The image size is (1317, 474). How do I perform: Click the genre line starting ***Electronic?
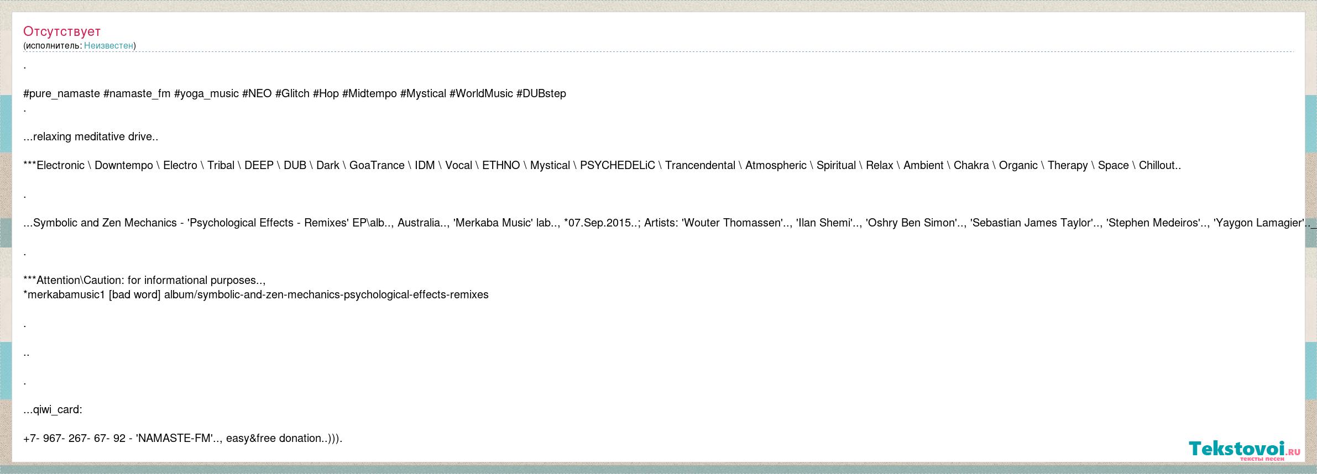click(602, 165)
